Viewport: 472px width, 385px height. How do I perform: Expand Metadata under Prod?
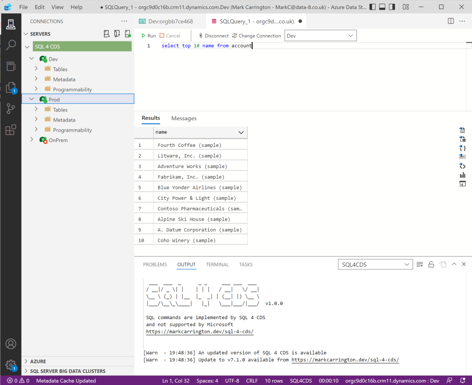(36, 119)
